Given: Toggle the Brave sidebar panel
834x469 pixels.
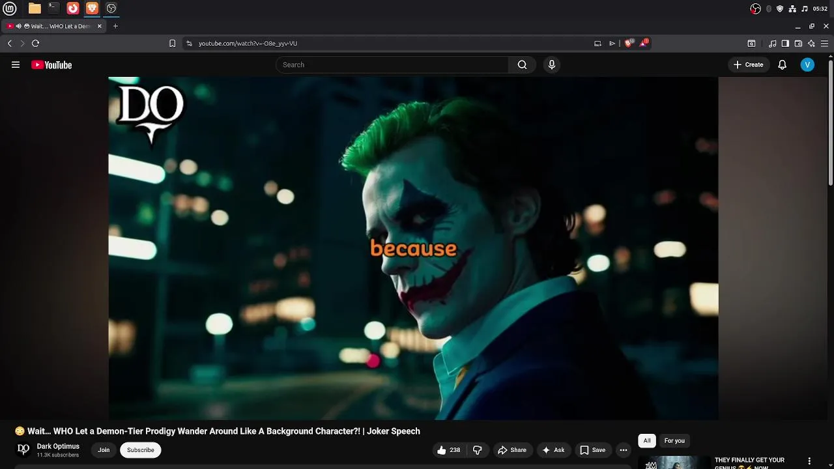Looking at the screenshot, I should (785, 43).
